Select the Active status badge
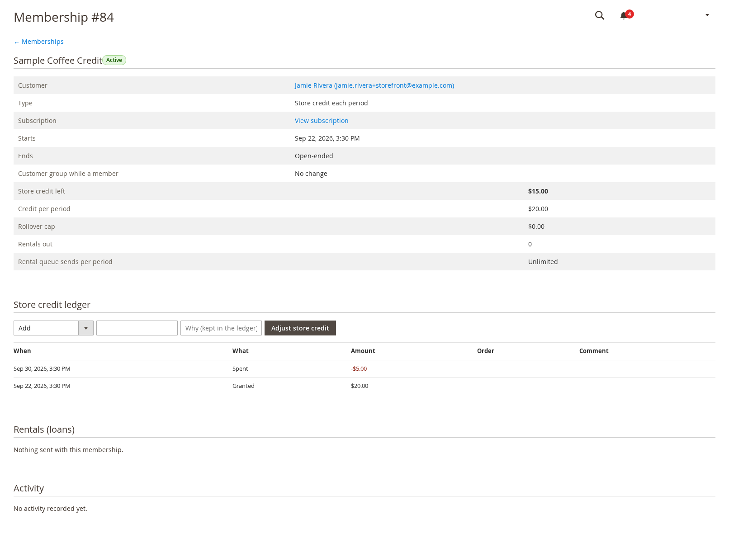Image resolution: width=729 pixels, height=538 pixels. (114, 60)
